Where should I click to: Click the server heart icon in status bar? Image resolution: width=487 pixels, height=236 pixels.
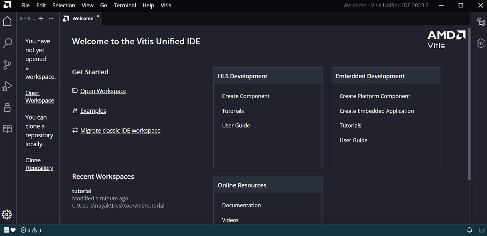[x=10, y=230]
